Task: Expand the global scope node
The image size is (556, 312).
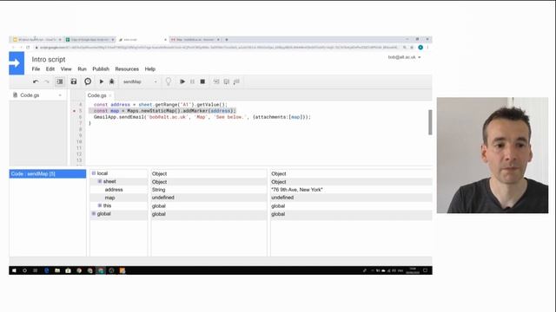Action: point(94,214)
